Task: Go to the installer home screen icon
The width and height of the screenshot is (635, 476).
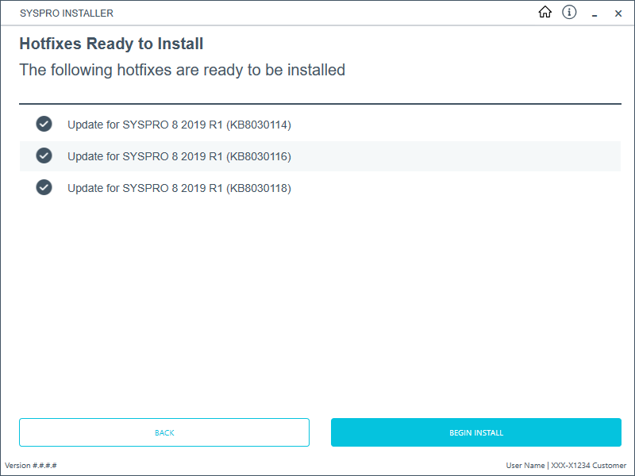Action: coord(545,13)
